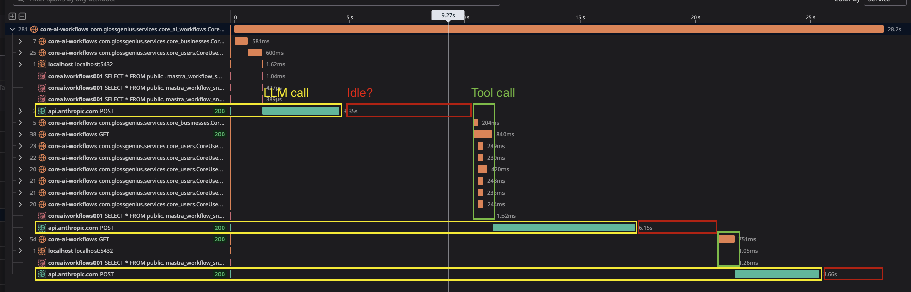Click the globe icon on the 25-span core_users row
This screenshot has height=292, width=911.
pyautogui.click(x=42, y=53)
